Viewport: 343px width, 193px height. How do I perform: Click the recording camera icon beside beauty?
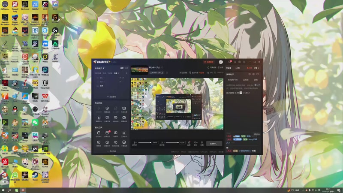(x=196, y=143)
